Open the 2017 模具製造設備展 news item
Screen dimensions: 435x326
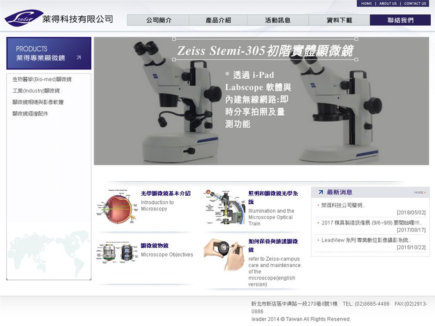click(371, 223)
